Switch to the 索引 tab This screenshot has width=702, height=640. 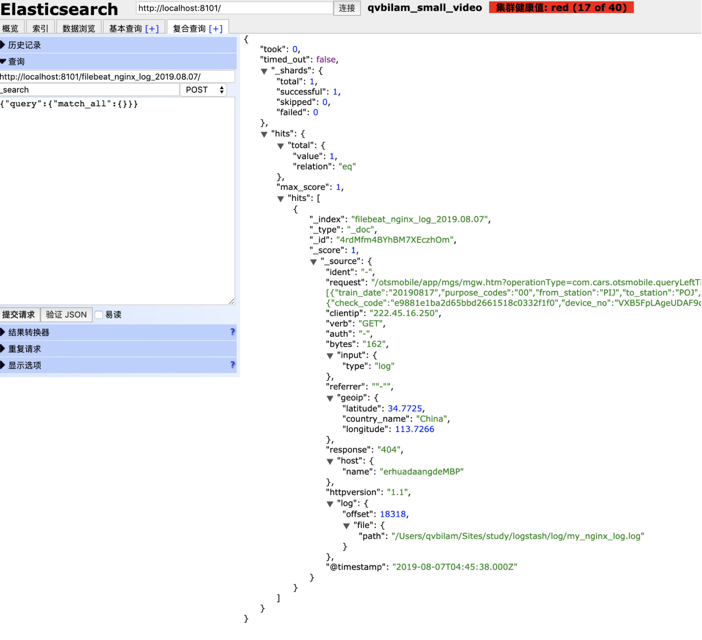point(40,28)
